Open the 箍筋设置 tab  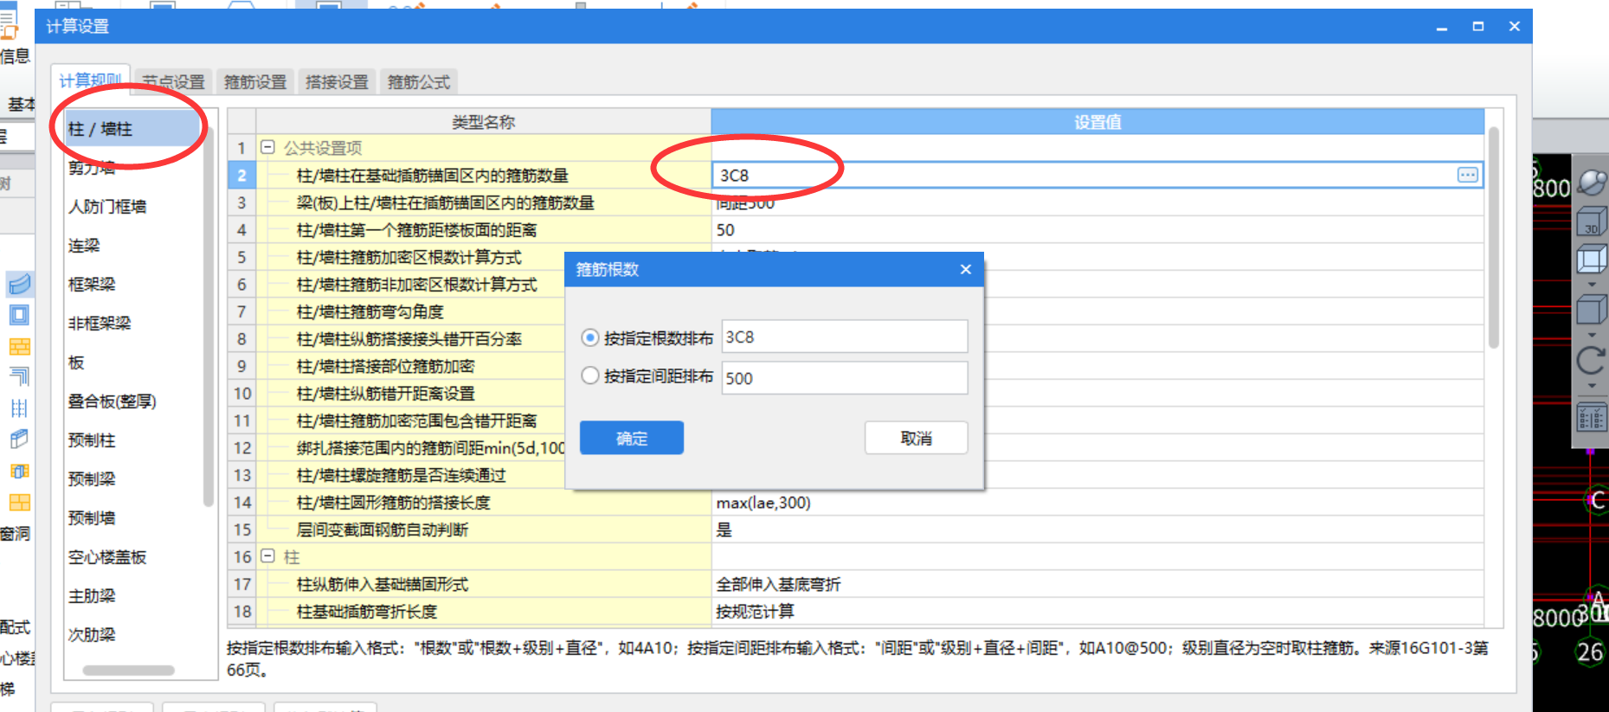tap(255, 81)
